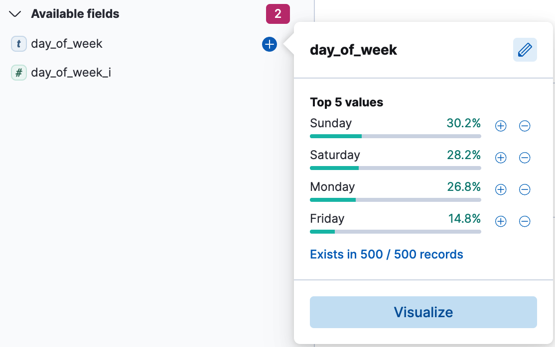The height and width of the screenshot is (347, 555).
Task: Click the Top 5 values heading
Action: 346,102
